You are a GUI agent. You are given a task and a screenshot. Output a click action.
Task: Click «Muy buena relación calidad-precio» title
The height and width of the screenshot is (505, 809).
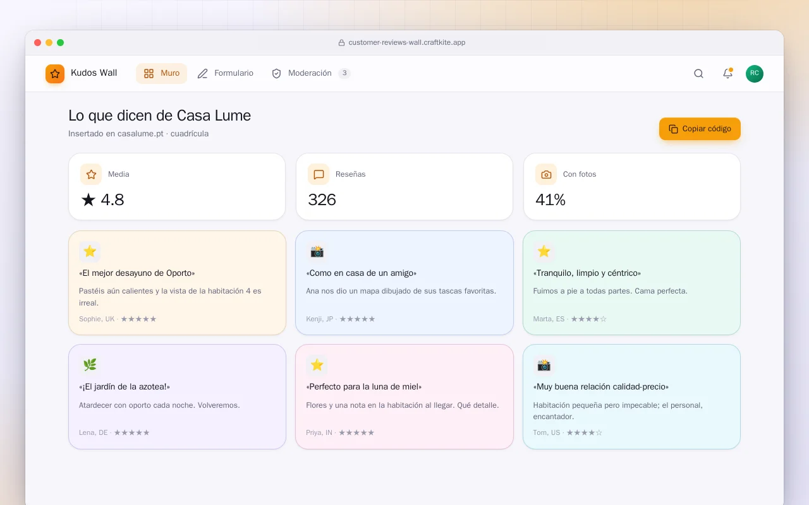[x=601, y=387]
